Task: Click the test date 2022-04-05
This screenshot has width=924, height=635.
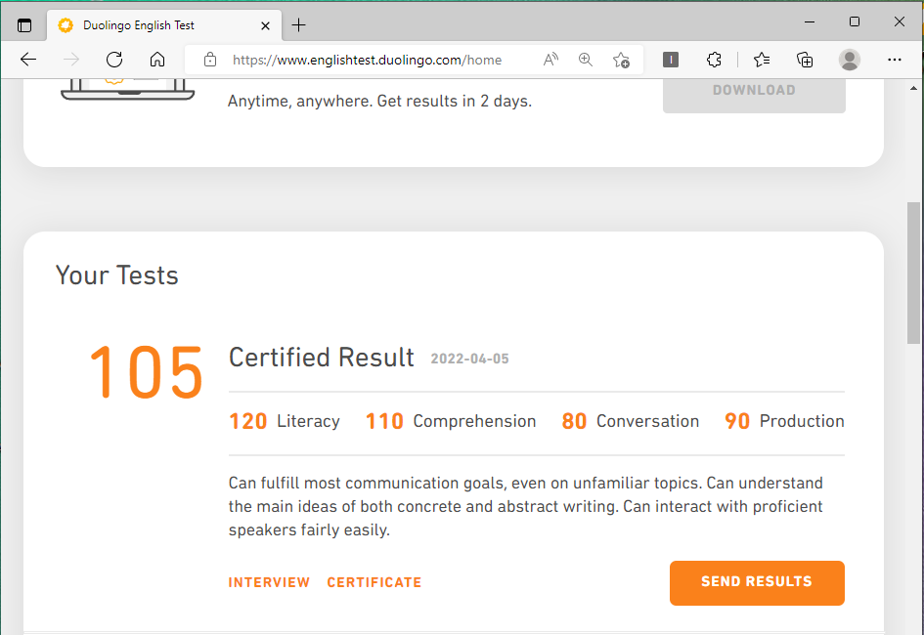Action: click(x=469, y=359)
